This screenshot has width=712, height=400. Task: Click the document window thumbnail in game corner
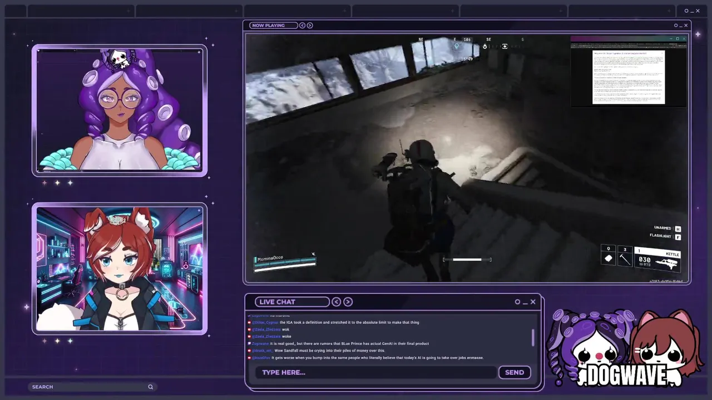tap(629, 71)
